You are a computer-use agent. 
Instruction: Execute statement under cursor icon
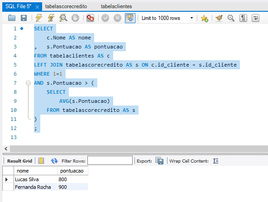tap(51, 18)
